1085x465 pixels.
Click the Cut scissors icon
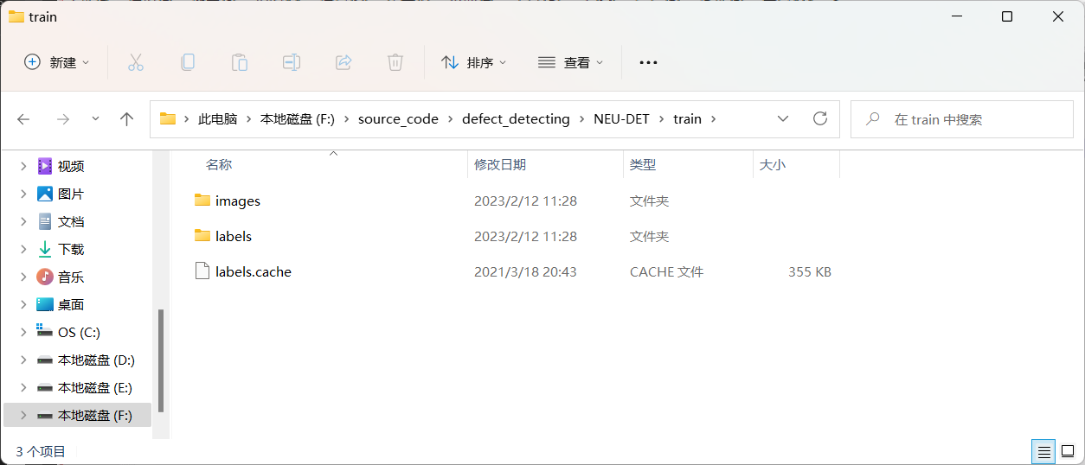pos(136,62)
